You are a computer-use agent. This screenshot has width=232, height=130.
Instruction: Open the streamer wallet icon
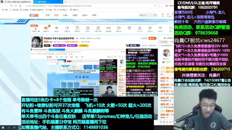click(67, 28)
